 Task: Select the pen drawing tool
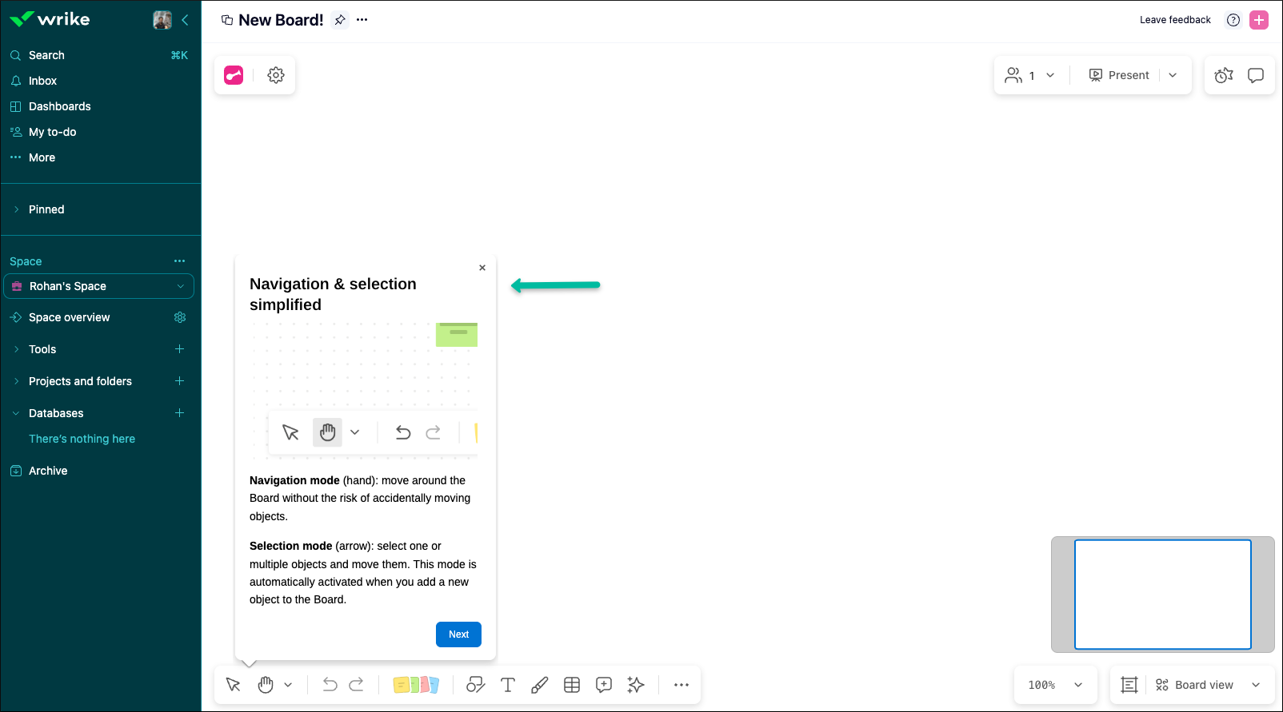540,685
